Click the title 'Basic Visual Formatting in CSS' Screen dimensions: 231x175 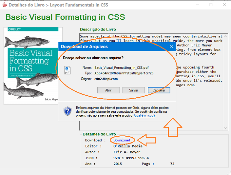click(65, 17)
